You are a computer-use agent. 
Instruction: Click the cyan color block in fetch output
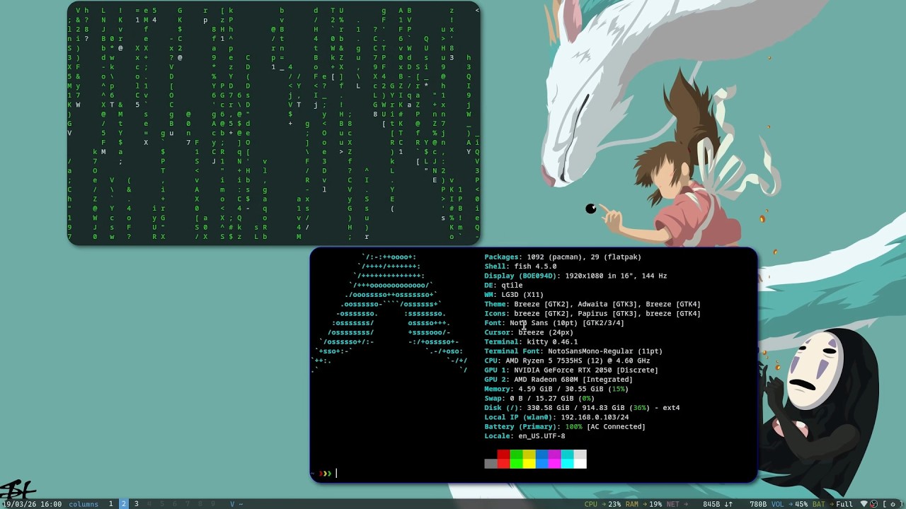tap(567, 459)
